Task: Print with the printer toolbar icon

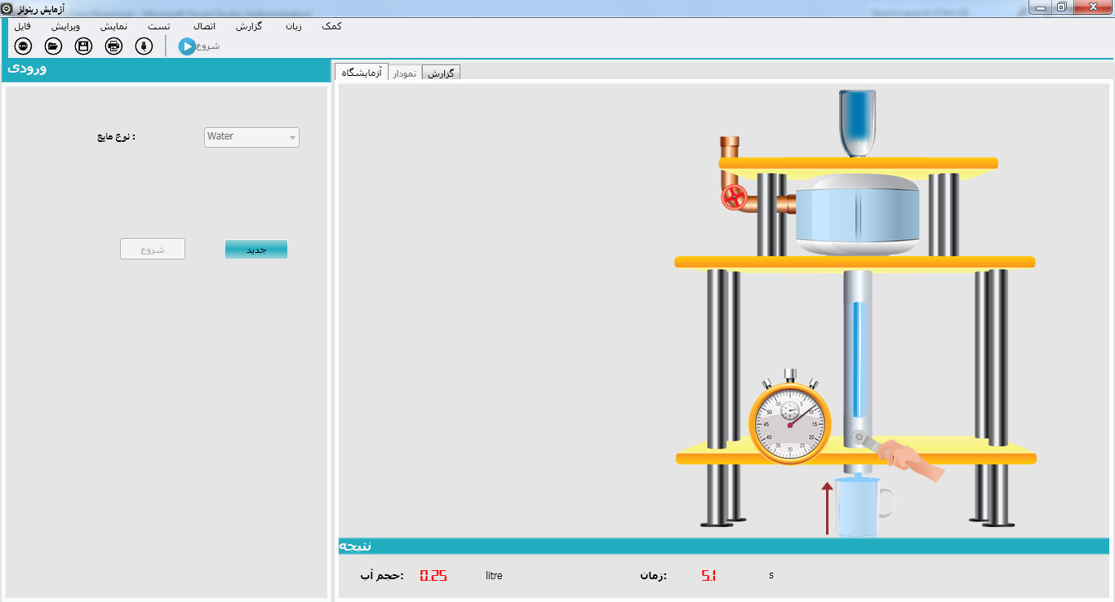Action: click(113, 46)
